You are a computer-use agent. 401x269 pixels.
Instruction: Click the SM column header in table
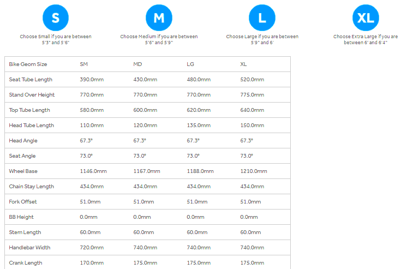[x=84, y=64]
